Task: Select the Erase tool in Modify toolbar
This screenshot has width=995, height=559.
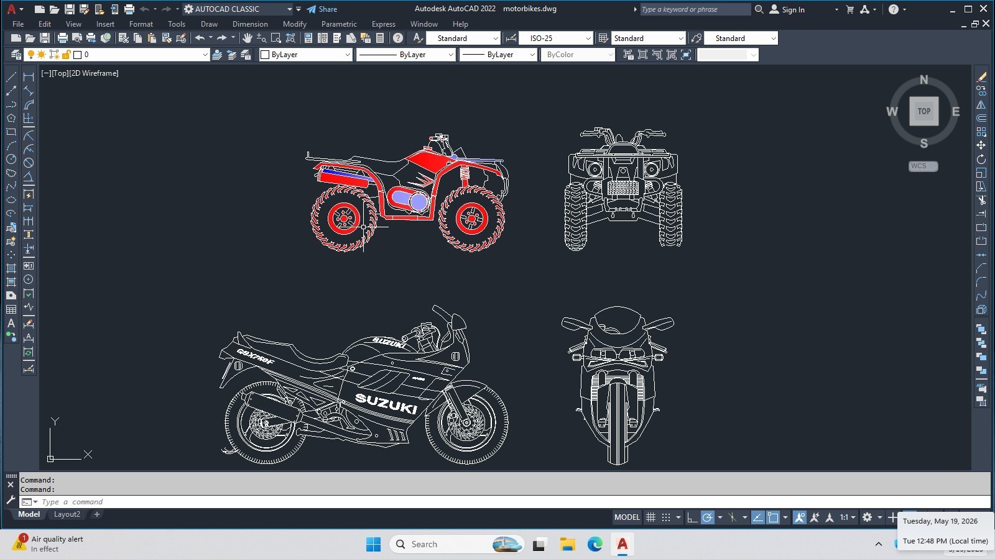Action: coord(981,77)
